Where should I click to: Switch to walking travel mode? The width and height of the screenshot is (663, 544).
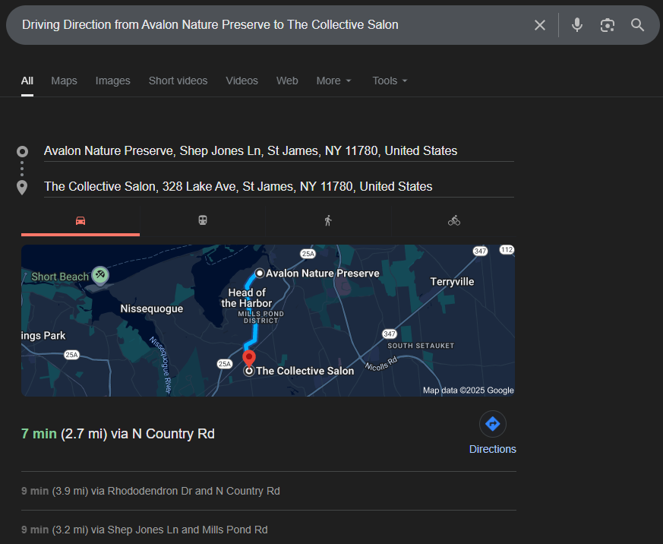tap(328, 220)
